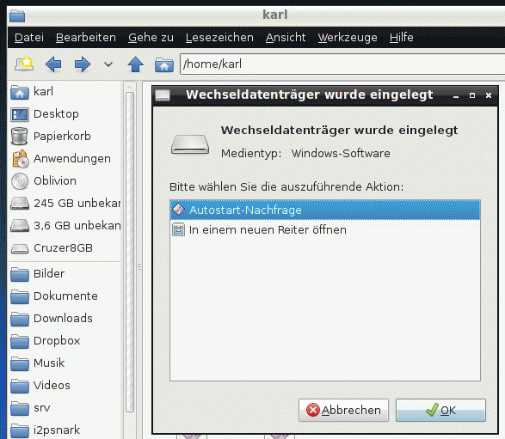The image size is (505, 439).
Task: Select the 245 GB unbekannt drive
Action: (65, 204)
